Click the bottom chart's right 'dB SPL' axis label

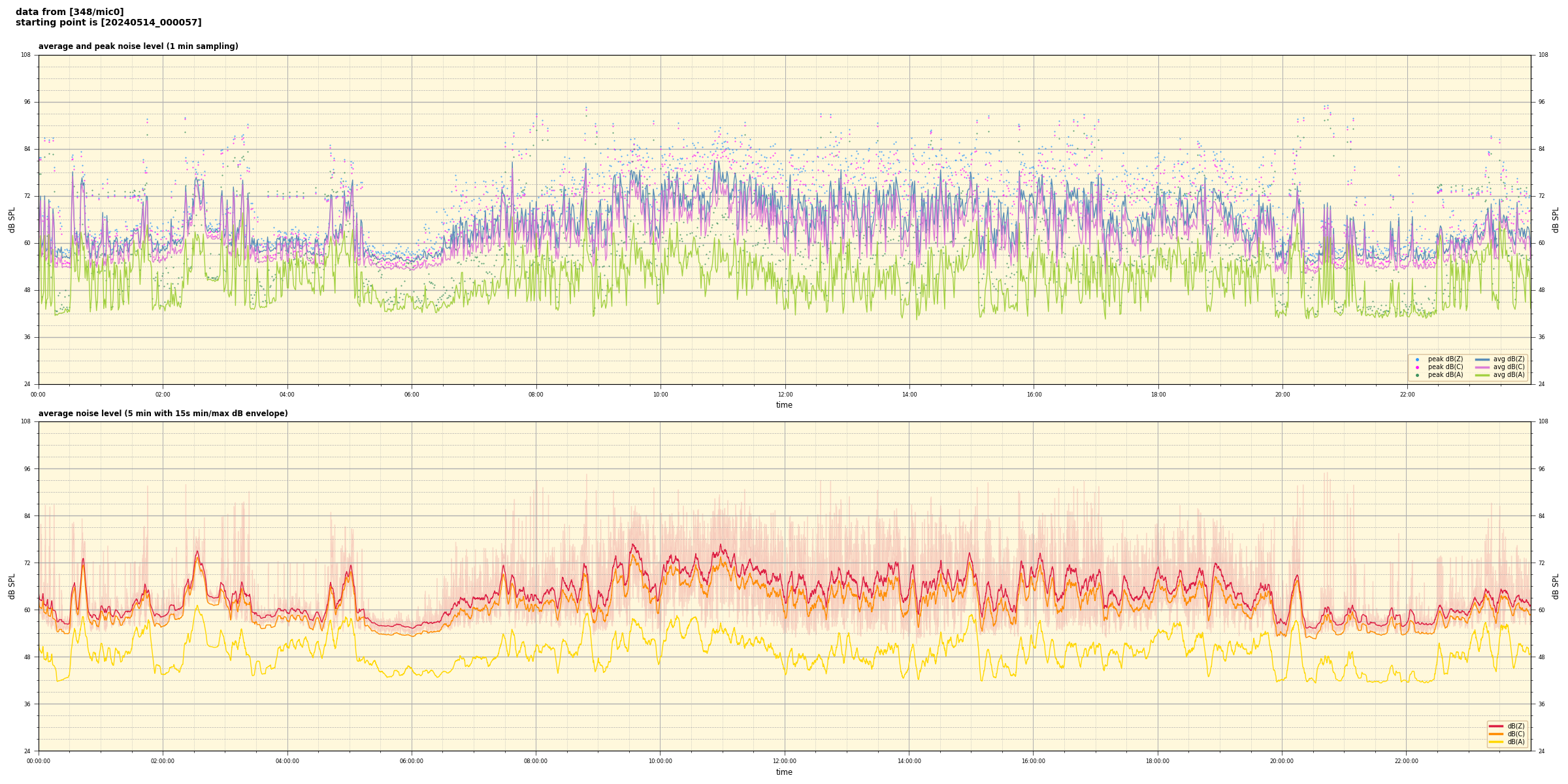click(1556, 586)
